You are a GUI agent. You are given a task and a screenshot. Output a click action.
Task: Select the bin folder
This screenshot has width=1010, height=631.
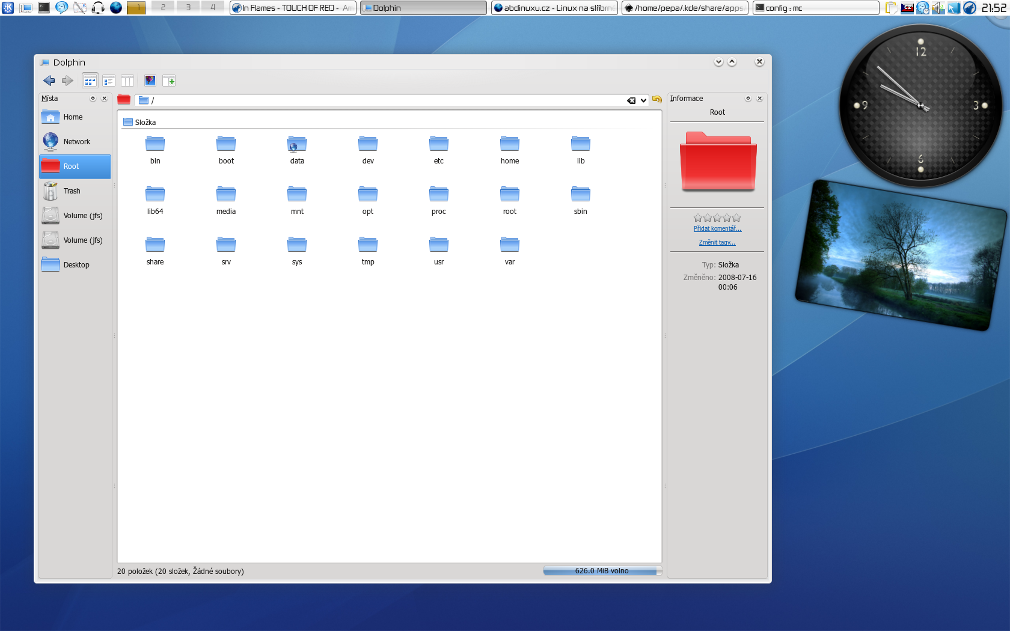pos(155,150)
